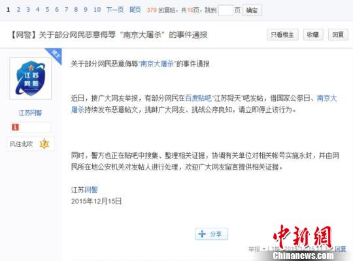The image size is (353, 261).
Task: Open the 江苏网警 username link
Action: coord(30,113)
